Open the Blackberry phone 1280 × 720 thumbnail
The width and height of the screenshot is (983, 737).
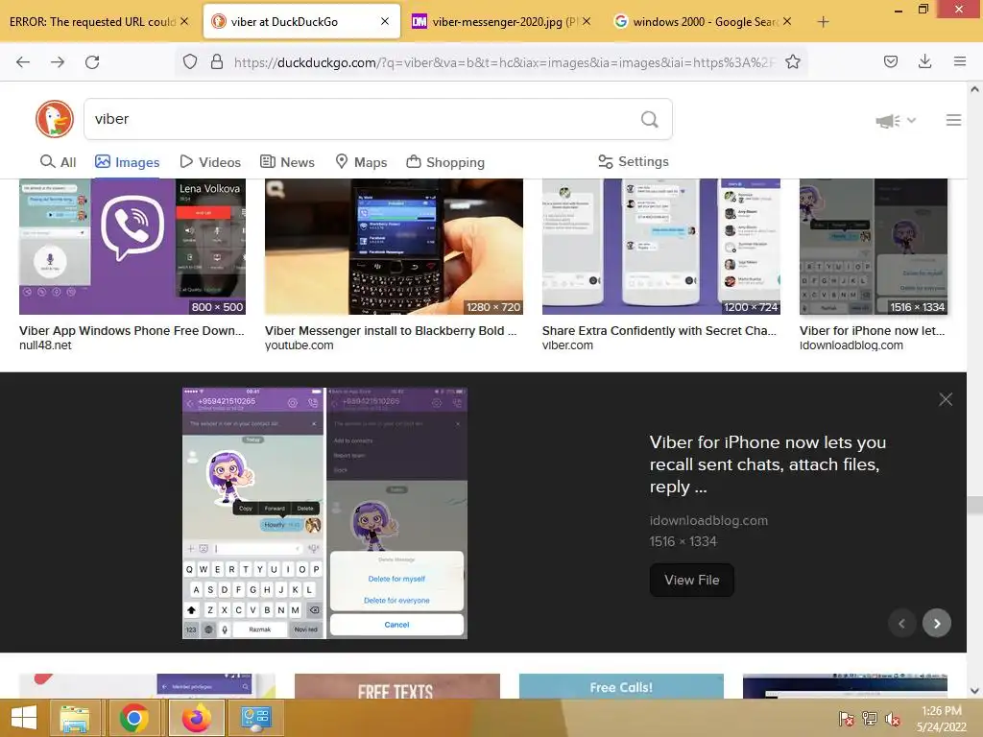pos(394,247)
